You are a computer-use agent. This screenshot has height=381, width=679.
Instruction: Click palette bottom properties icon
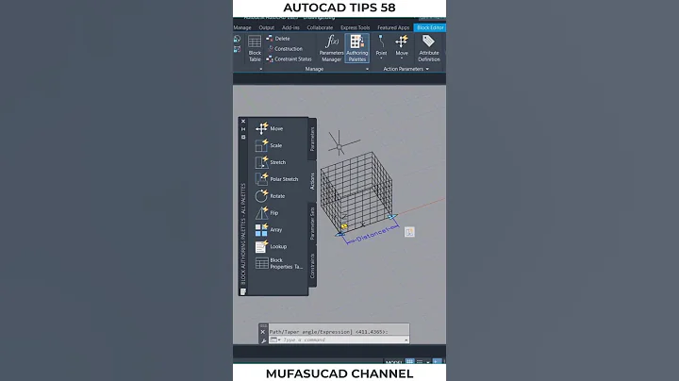(x=243, y=291)
